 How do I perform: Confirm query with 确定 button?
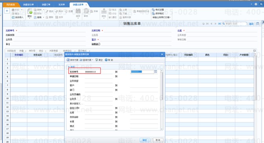(145, 140)
